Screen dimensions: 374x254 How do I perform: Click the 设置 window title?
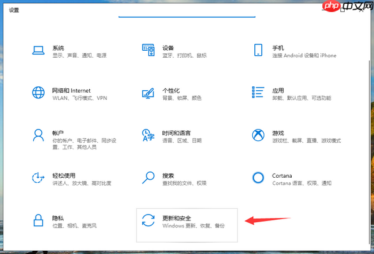[x=14, y=10]
